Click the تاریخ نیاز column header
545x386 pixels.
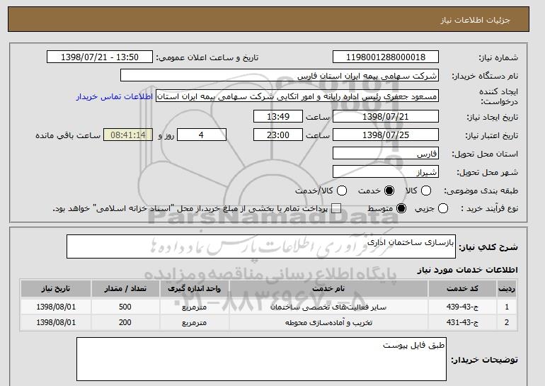(56, 289)
